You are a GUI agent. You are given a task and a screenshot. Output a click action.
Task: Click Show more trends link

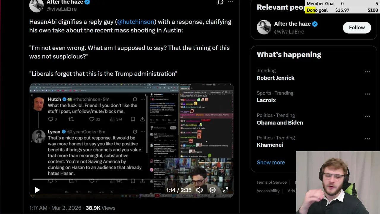[x=271, y=162]
